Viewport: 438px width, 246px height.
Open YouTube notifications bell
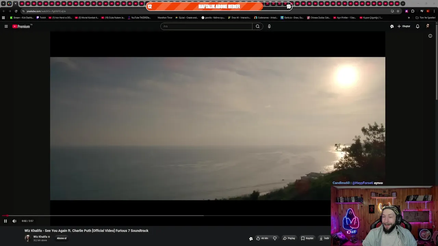(x=417, y=26)
